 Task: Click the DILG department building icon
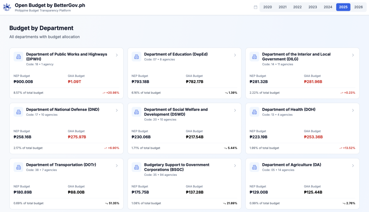[255, 57]
